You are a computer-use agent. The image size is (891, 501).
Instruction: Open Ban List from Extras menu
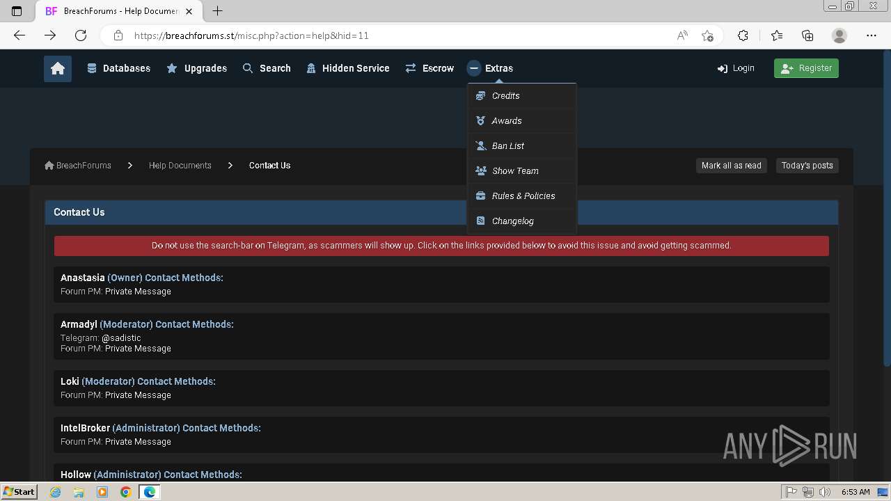tap(521, 146)
